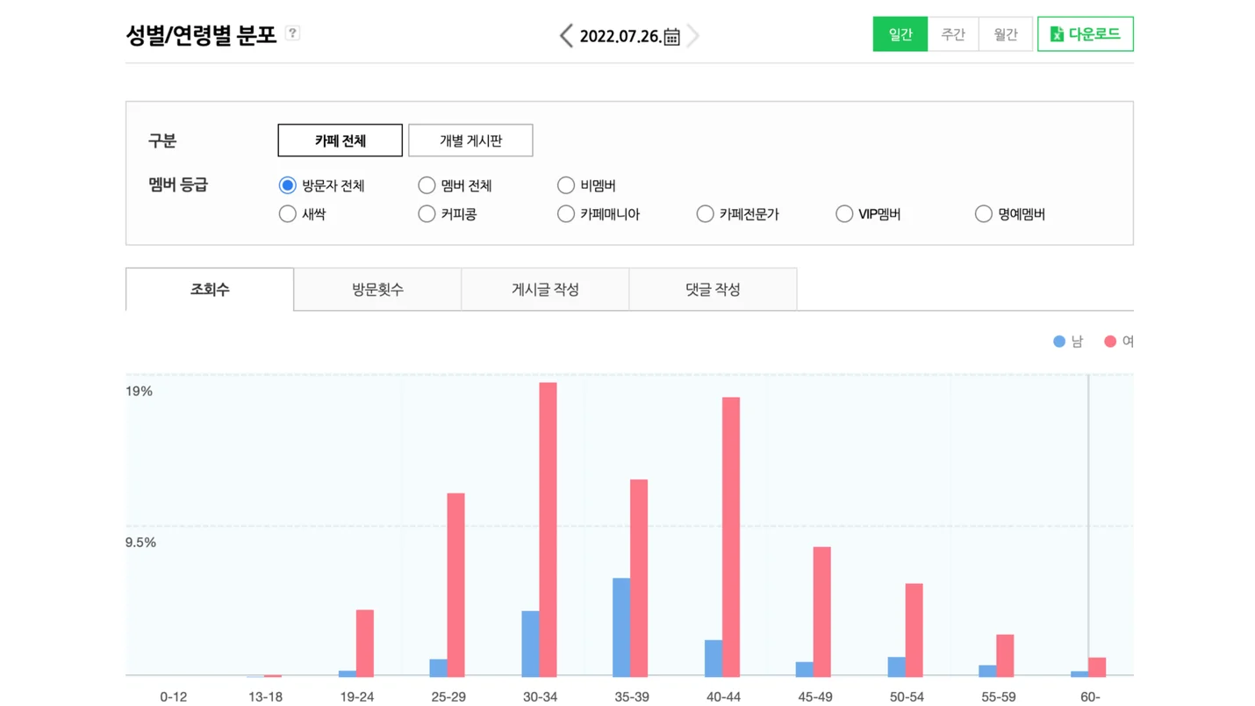Open the help question mark icon beside 성별/연령별 분포

292,33
